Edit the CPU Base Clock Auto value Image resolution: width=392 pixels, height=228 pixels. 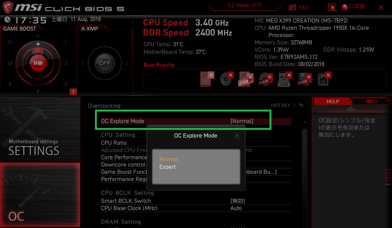[236, 208]
